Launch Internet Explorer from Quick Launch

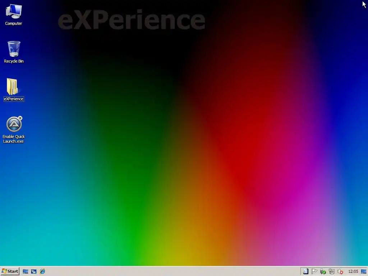coord(42,272)
